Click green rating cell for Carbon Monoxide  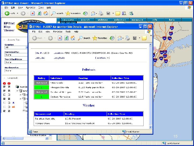tap(41, 97)
